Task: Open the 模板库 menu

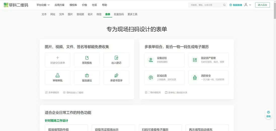Action: pyautogui.click(x=73, y=5)
